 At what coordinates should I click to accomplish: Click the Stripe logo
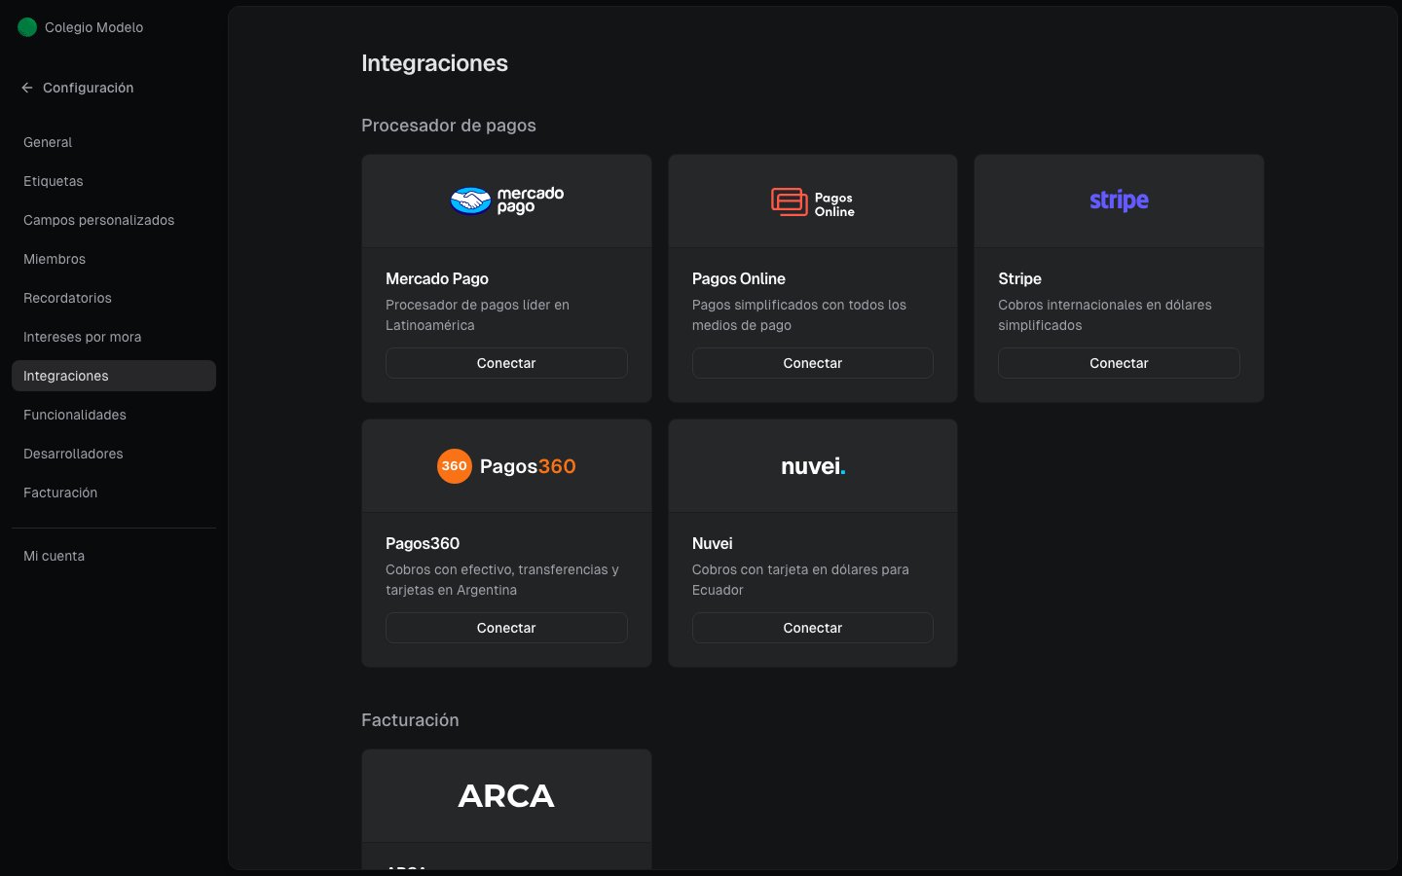[x=1119, y=201]
